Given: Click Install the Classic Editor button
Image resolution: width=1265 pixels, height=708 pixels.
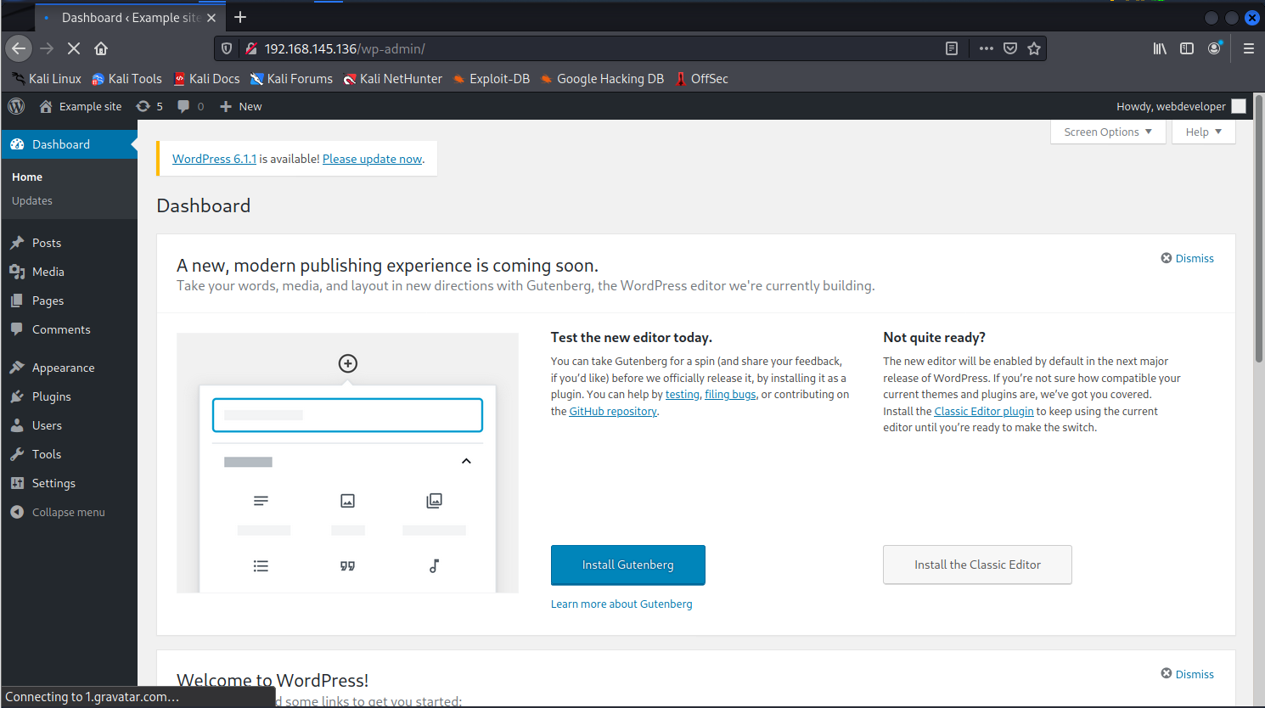Looking at the screenshot, I should 977,565.
